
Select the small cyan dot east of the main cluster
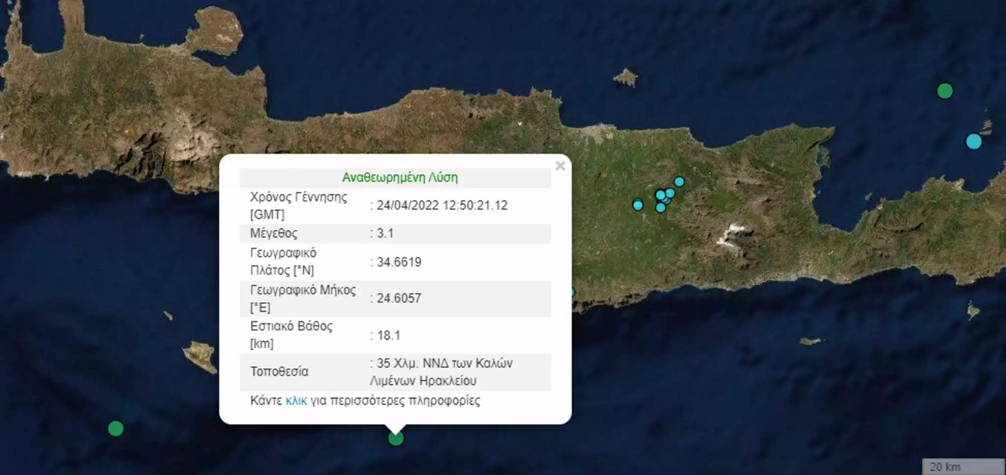[667, 201]
